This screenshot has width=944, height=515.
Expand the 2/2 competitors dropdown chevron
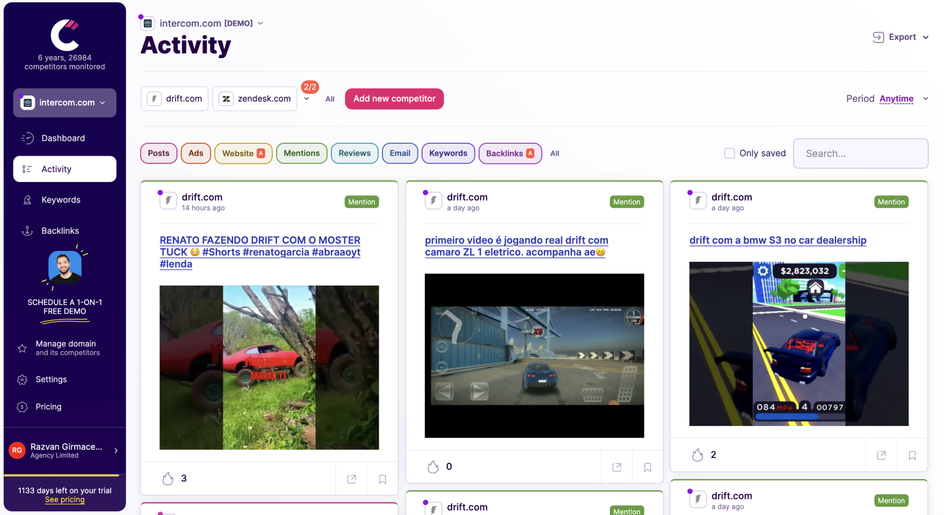tap(307, 99)
